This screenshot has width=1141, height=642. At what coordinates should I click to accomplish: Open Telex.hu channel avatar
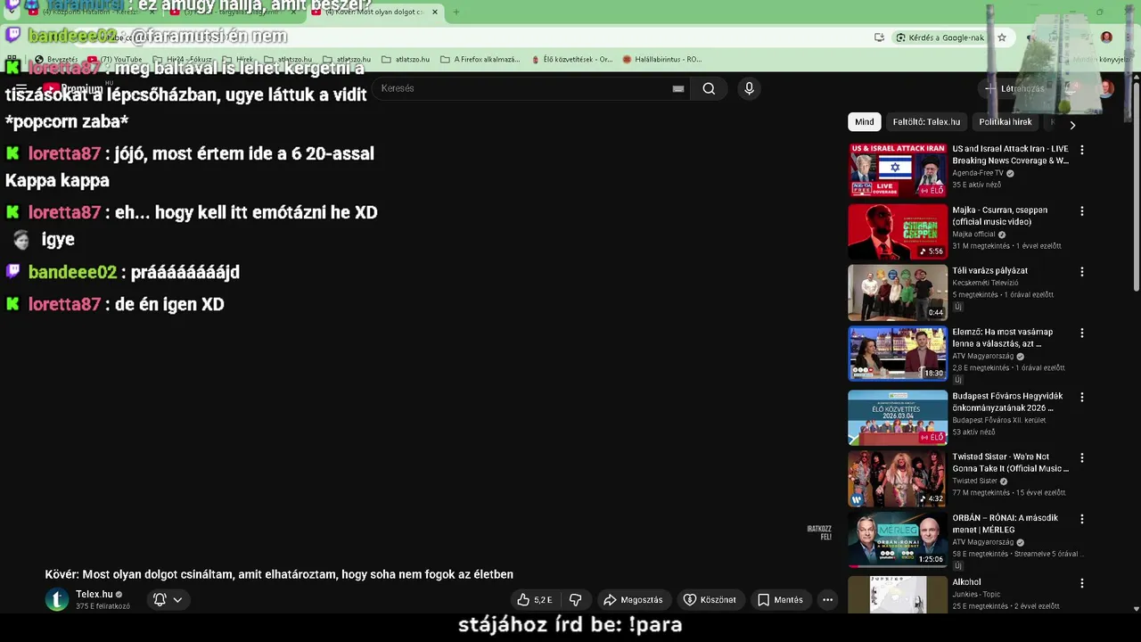tap(57, 599)
